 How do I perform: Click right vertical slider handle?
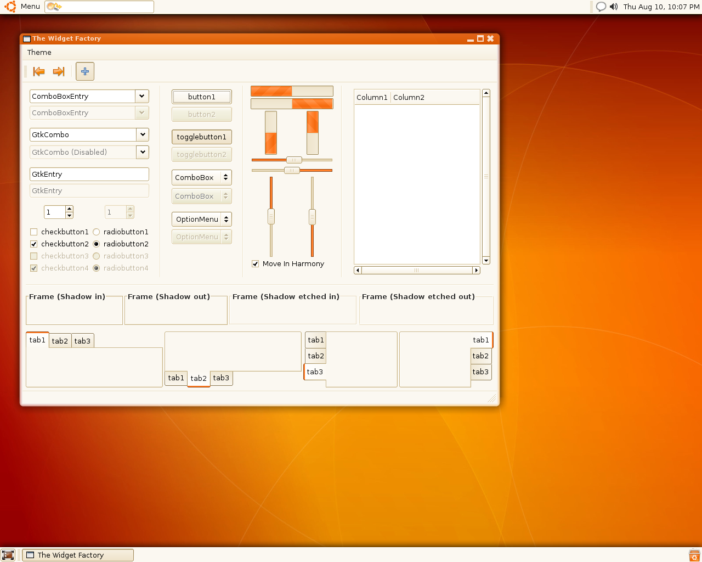coord(312,216)
